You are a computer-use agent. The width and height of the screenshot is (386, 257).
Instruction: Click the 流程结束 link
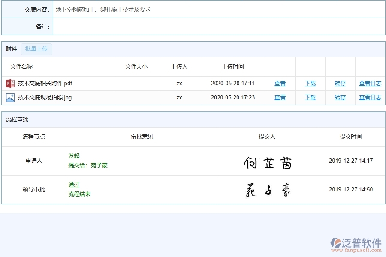point(79,194)
